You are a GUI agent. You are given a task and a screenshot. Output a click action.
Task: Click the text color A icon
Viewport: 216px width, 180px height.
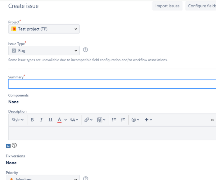tap(59, 120)
